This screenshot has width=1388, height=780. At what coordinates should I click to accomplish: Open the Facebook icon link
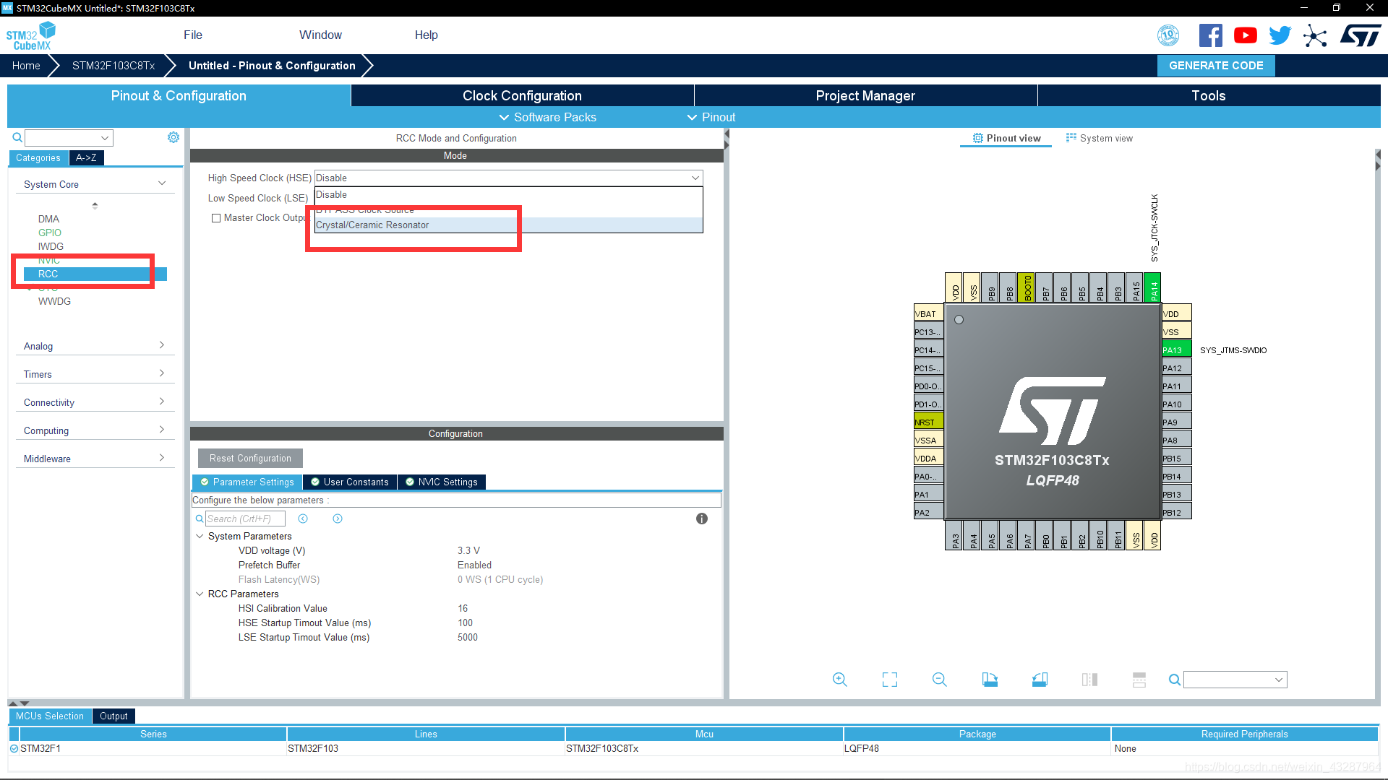1210,35
